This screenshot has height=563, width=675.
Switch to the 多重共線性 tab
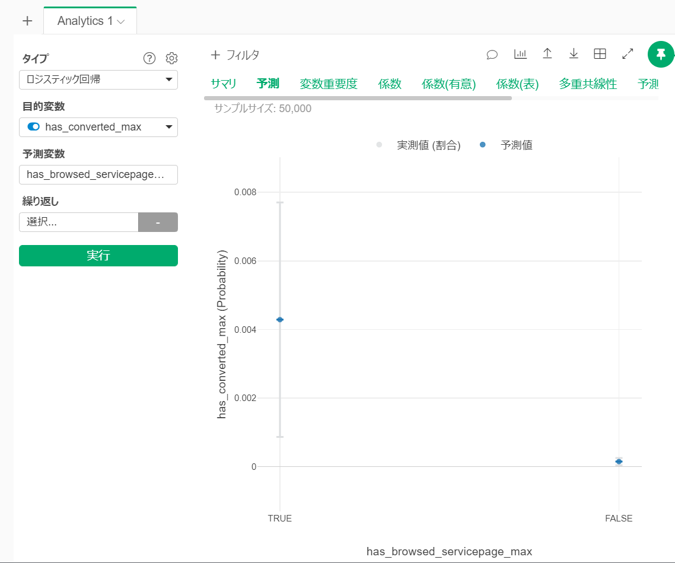click(588, 84)
